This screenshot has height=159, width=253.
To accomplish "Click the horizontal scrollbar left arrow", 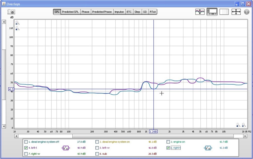I will 16,136.
